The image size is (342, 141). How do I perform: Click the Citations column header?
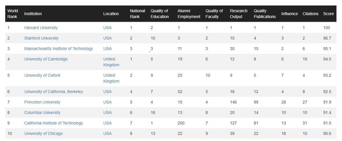coord(310,14)
